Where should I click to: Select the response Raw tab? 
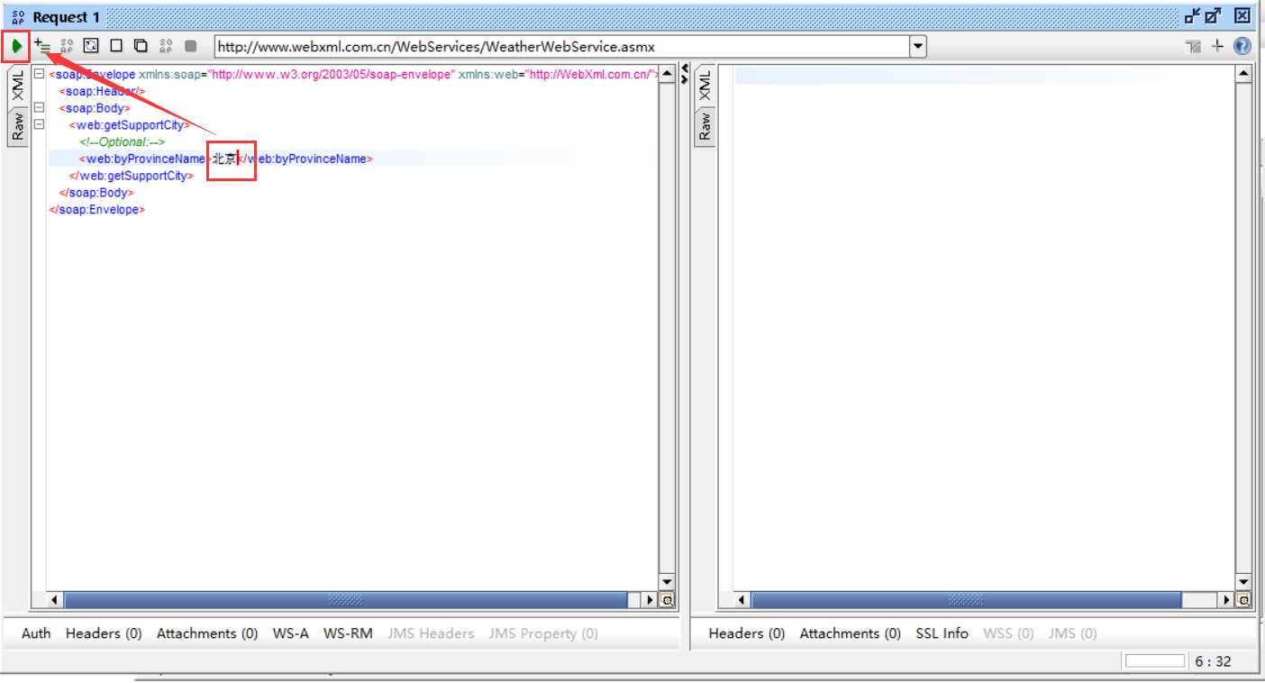click(705, 126)
